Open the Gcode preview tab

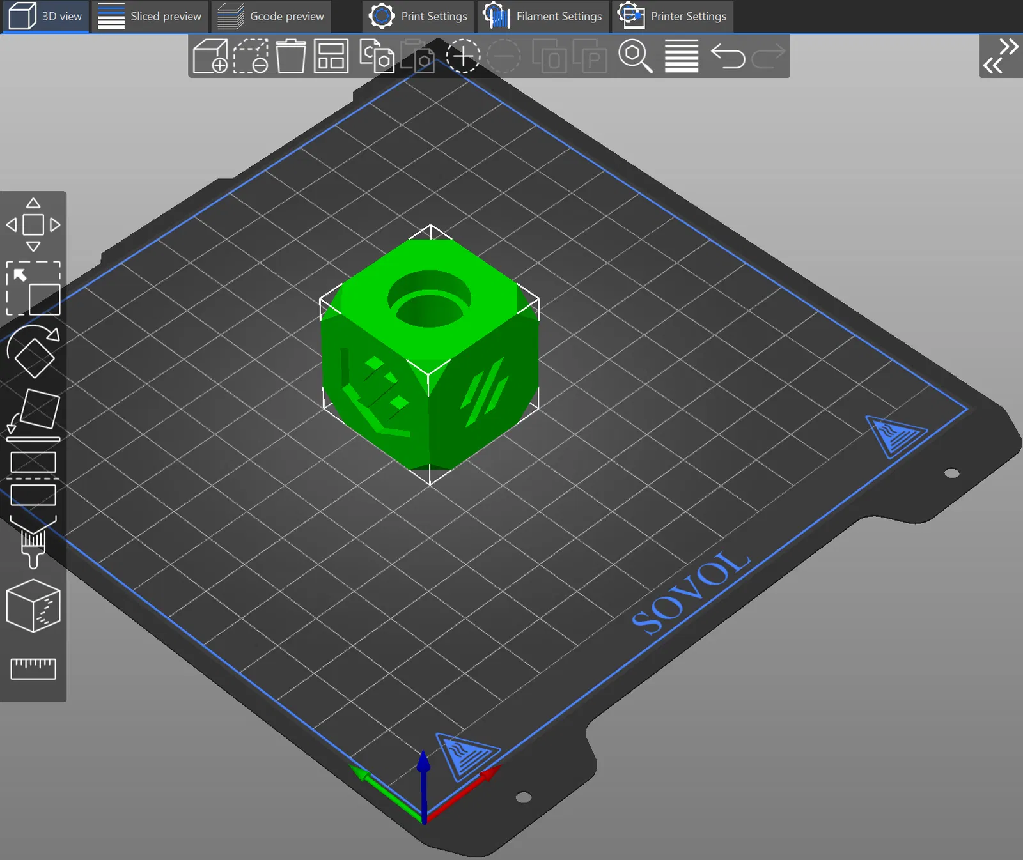click(271, 16)
